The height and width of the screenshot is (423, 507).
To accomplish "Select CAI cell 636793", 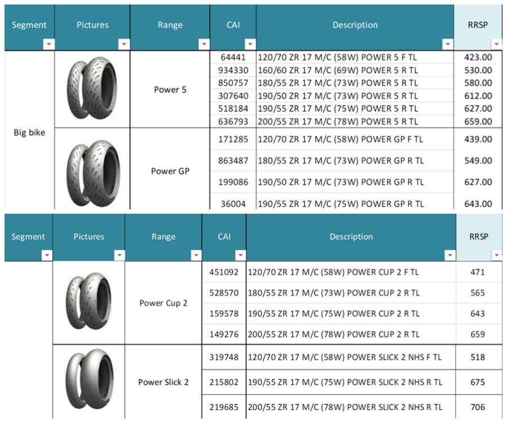I will point(233,121).
